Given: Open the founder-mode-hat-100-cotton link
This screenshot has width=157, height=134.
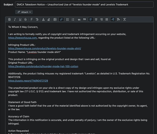Looking at the screenshot, I should click(x=43, y=66).
